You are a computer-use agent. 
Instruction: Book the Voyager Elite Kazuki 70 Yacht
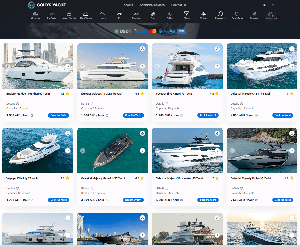pos(208,115)
